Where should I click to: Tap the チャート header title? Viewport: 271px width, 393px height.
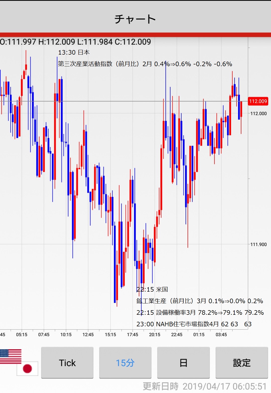tap(135, 19)
